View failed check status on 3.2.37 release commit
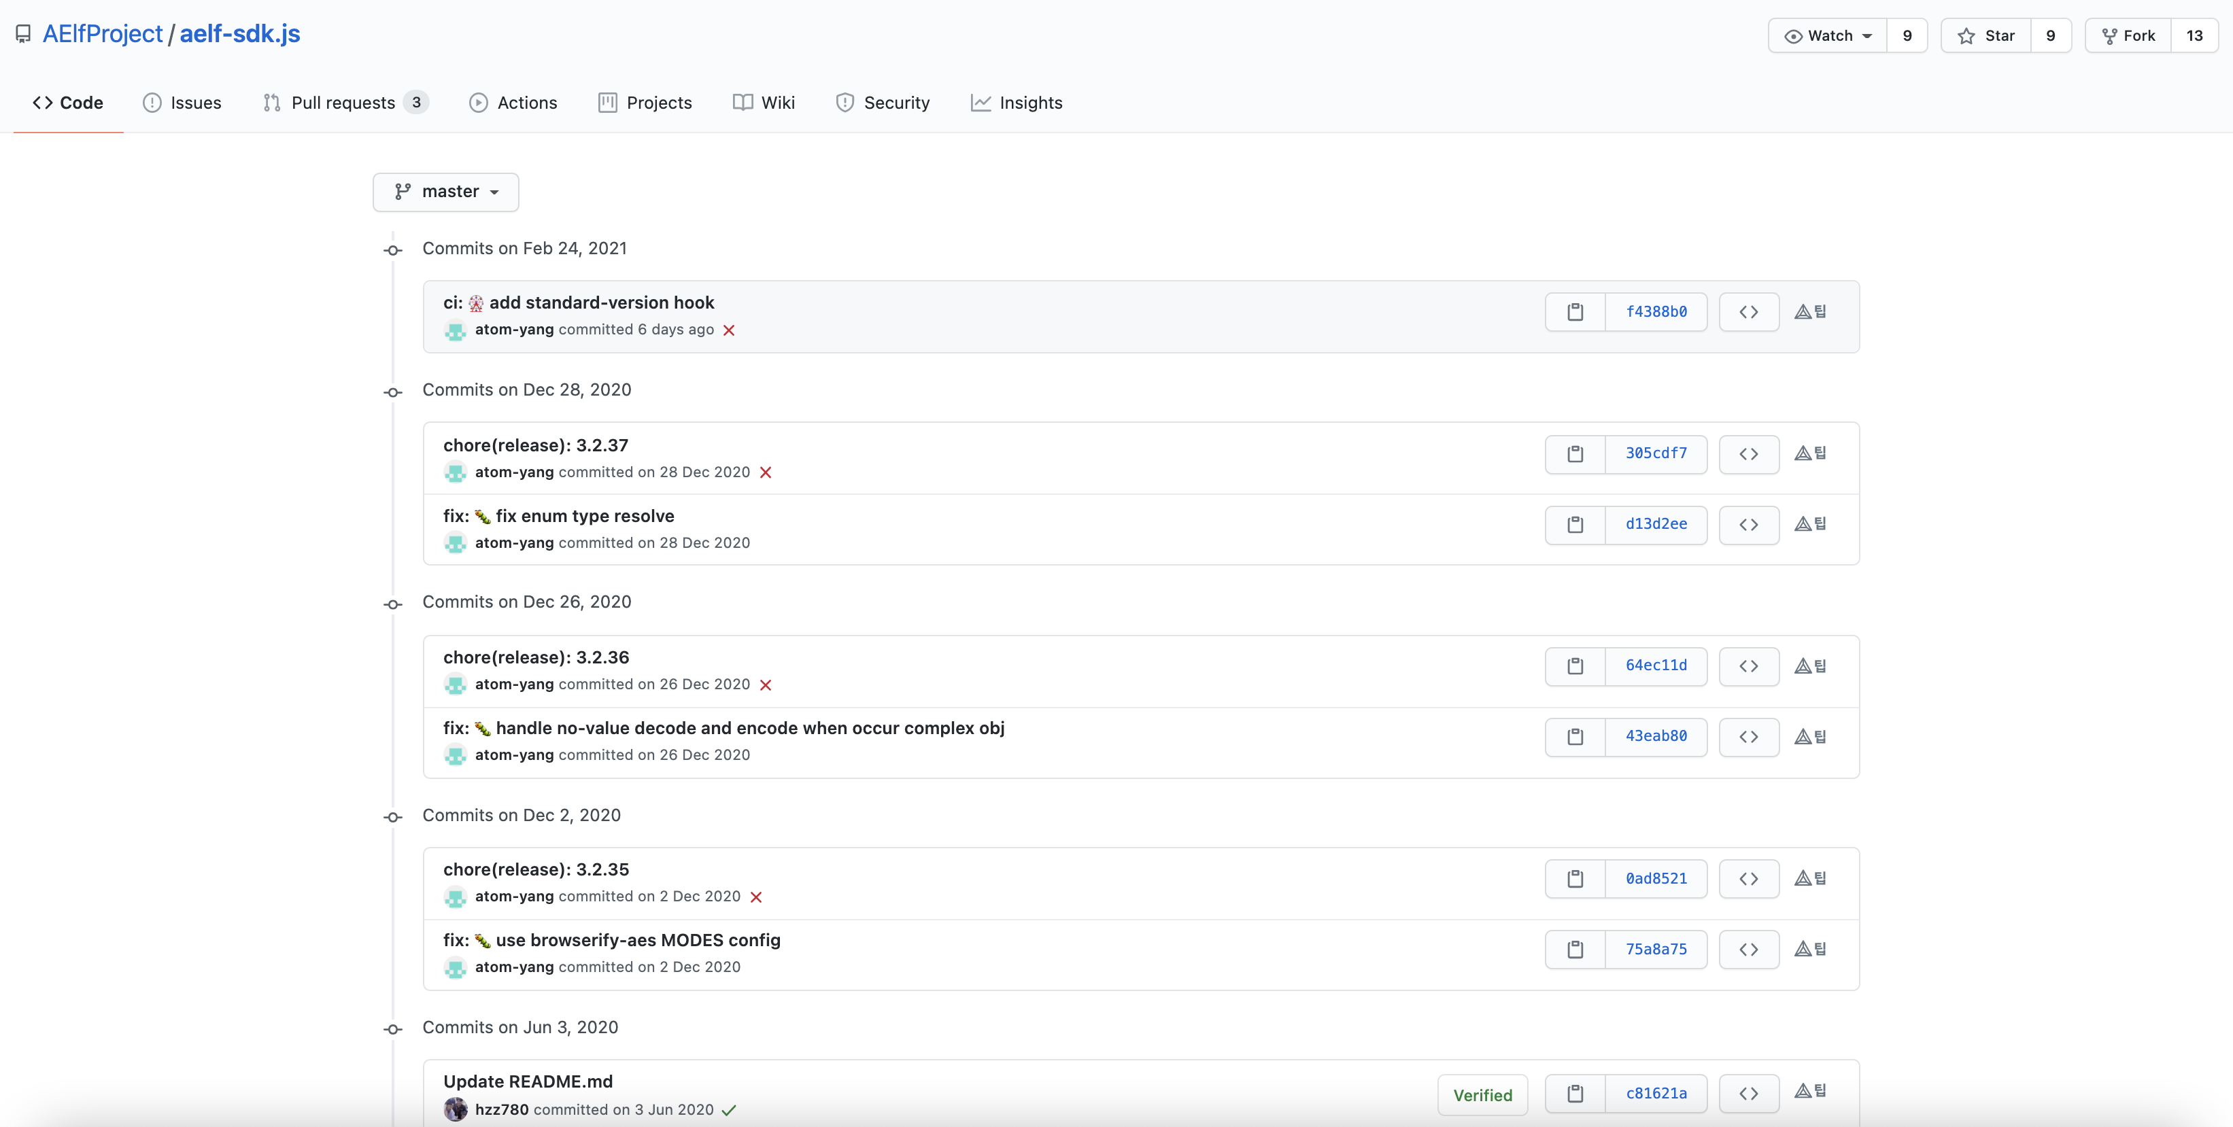This screenshot has width=2233, height=1127. [x=766, y=472]
